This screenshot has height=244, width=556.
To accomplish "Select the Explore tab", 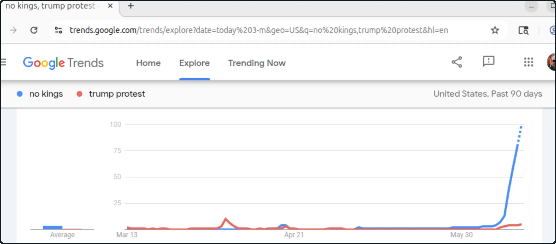I will [194, 63].
